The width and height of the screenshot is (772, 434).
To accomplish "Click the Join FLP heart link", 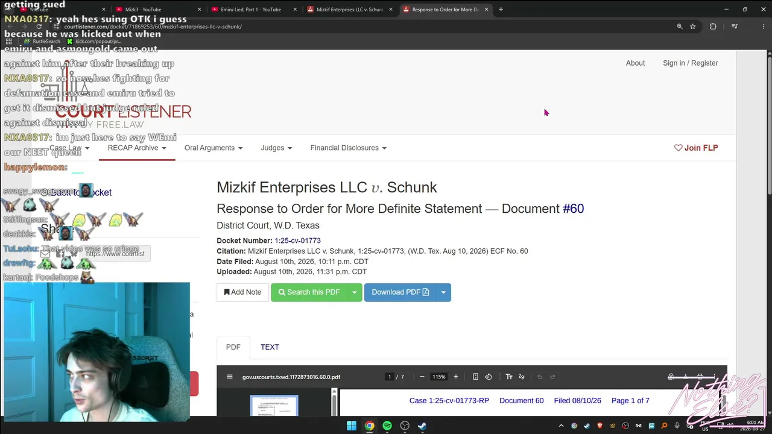I will coord(696,148).
